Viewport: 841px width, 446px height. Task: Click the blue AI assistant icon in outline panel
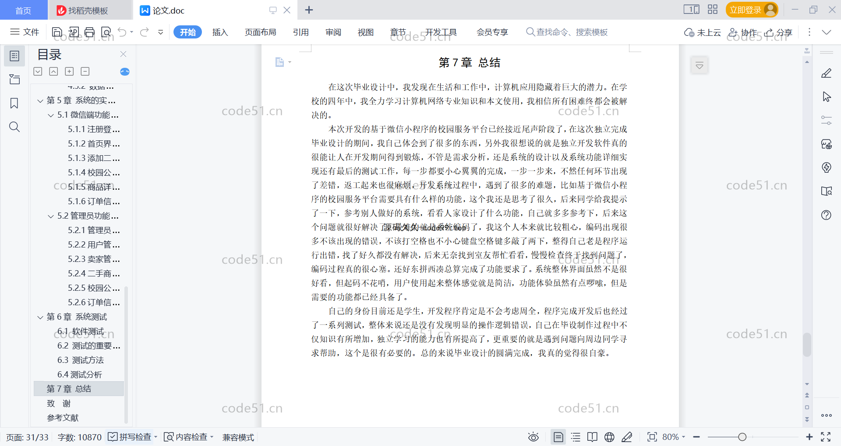pyautogui.click(x=125, y=72)
